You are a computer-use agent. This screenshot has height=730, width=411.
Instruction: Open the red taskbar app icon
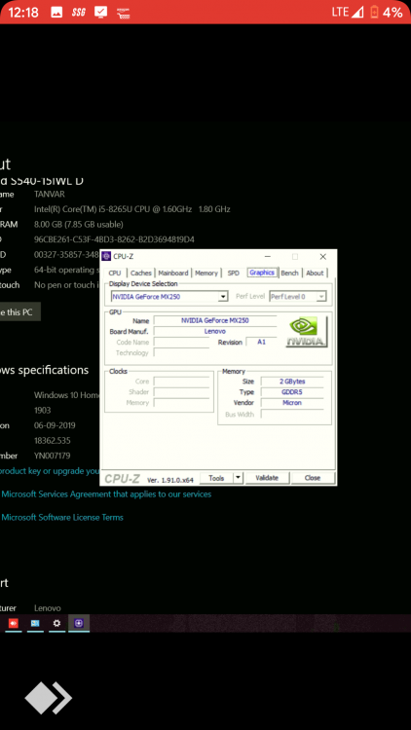pos(13,623)
